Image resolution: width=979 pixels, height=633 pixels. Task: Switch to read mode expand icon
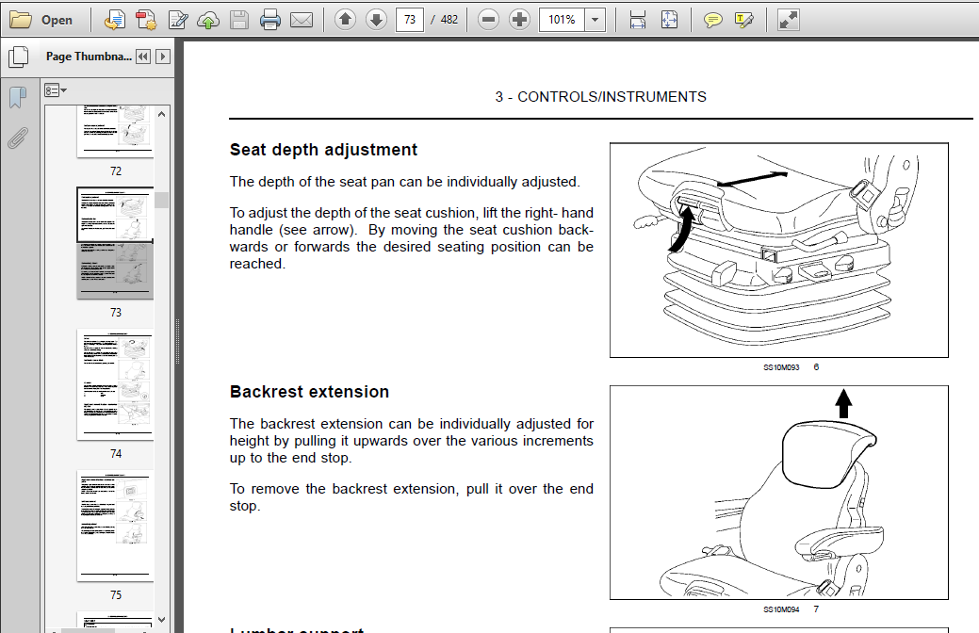(789, 20)
